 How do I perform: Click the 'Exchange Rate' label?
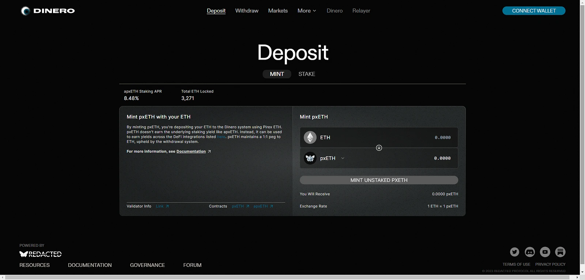(313, 206)
